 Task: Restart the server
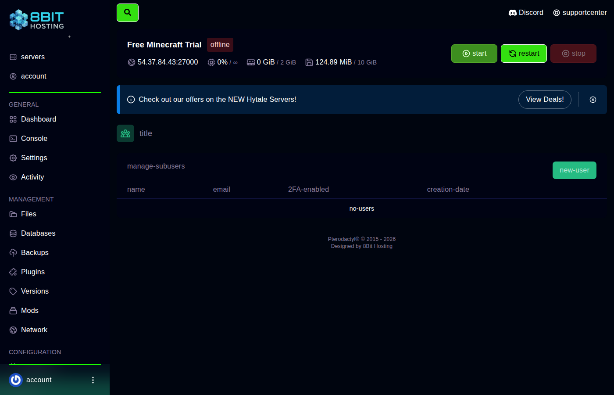click(524, 54)
